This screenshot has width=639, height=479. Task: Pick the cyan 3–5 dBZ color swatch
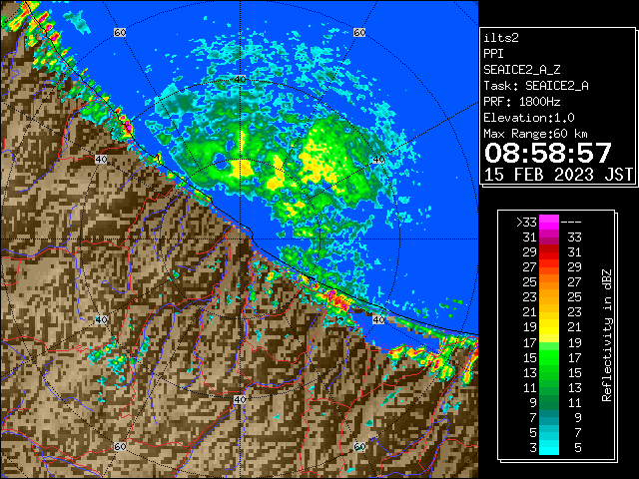point(549,447)
